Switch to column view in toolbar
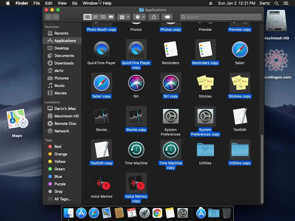 tap(103, 17)
